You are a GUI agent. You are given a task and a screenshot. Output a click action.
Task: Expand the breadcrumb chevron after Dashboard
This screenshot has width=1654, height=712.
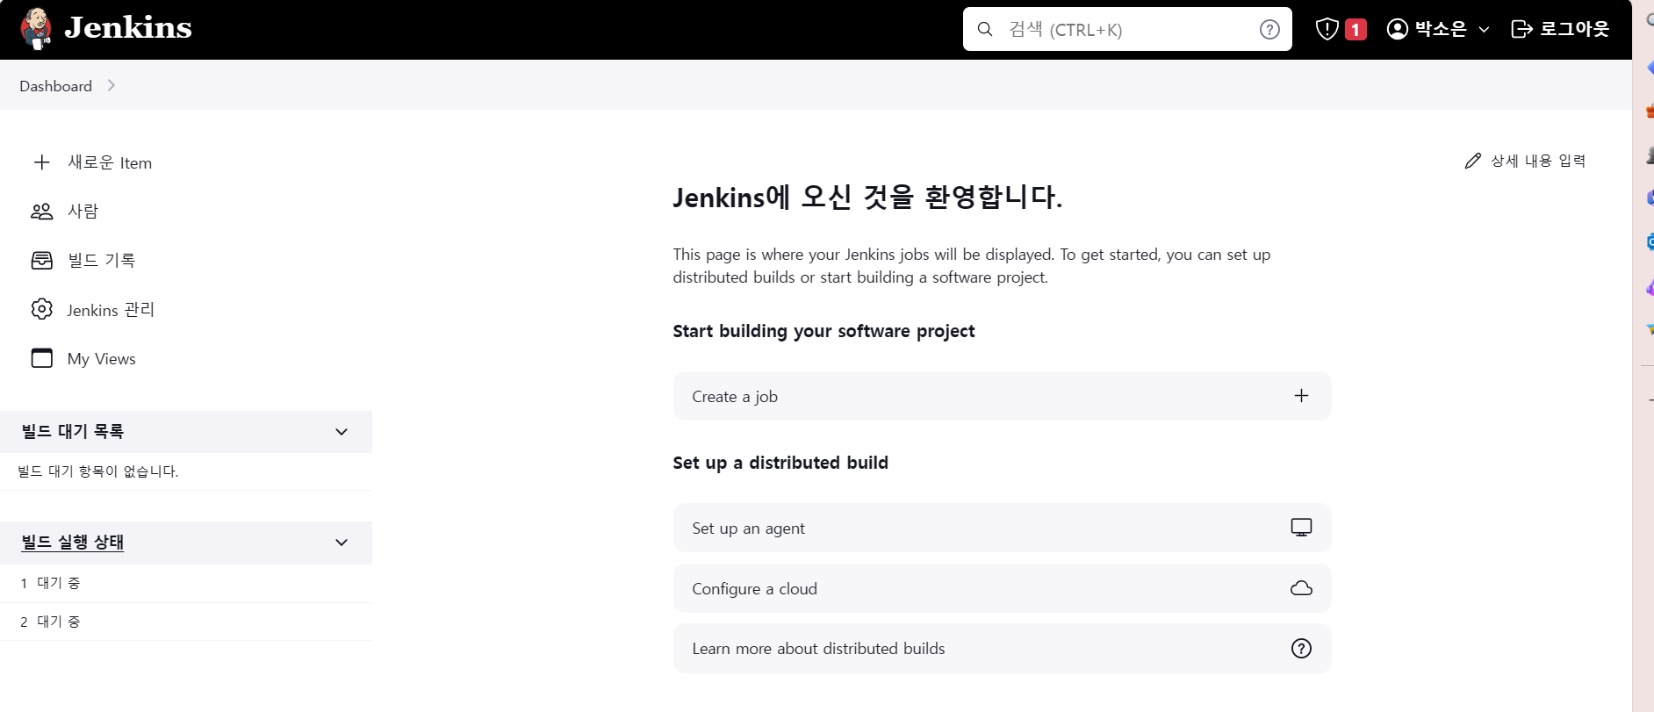(x=111, y=85)
